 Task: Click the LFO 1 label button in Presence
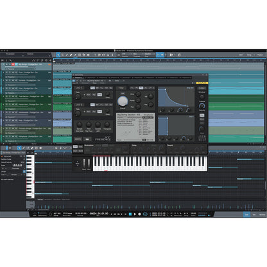click(x=79, y=88)
